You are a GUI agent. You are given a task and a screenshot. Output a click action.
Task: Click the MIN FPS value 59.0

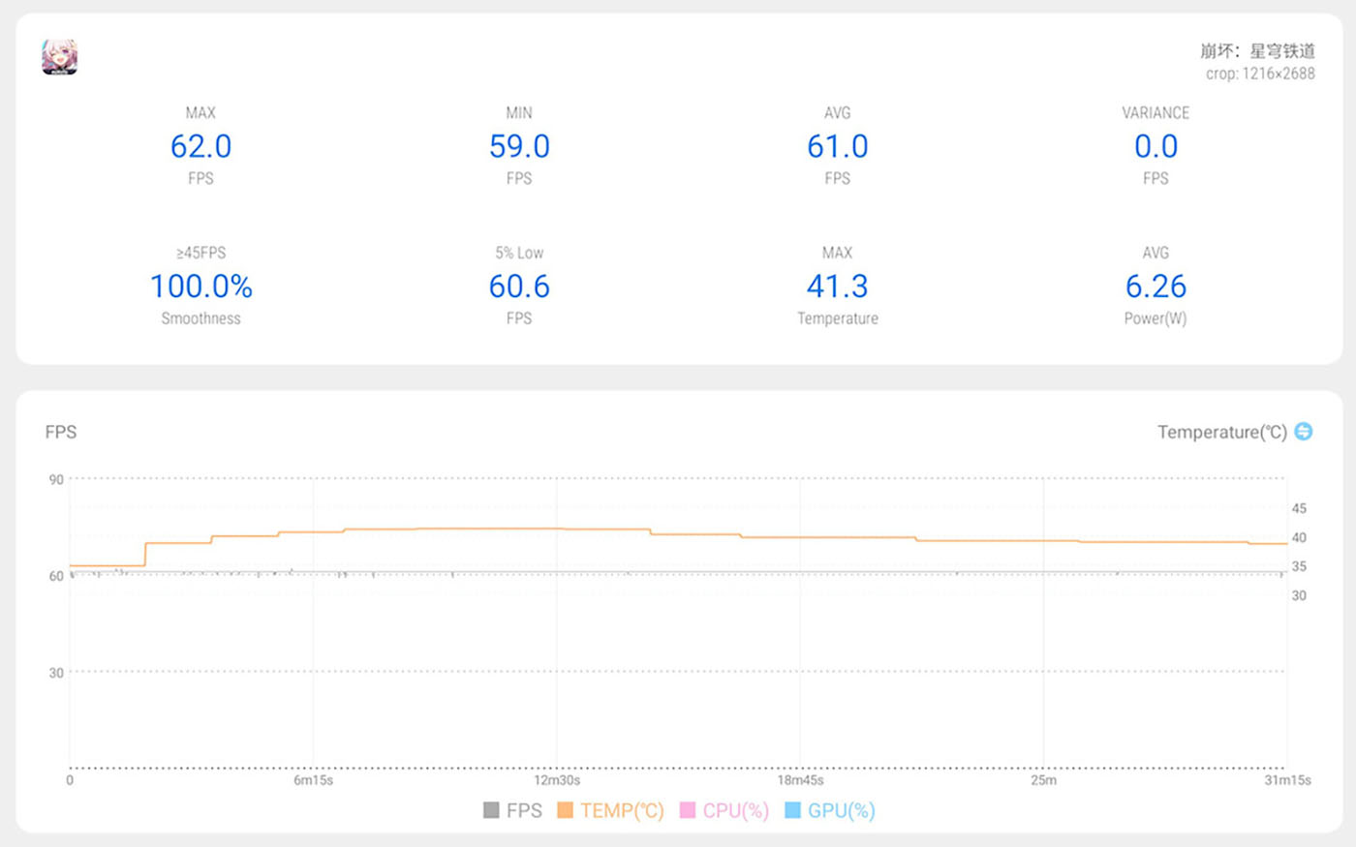[519, 146]
